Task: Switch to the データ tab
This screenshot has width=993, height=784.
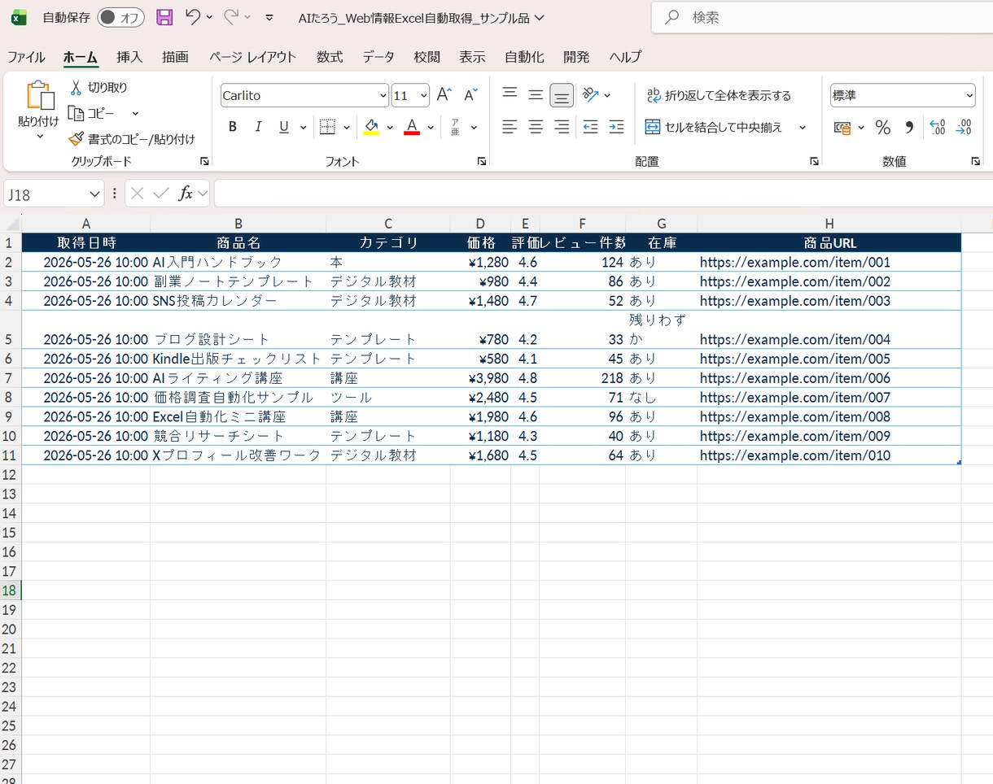Action: pyautogui.click(x=378, y=57)
